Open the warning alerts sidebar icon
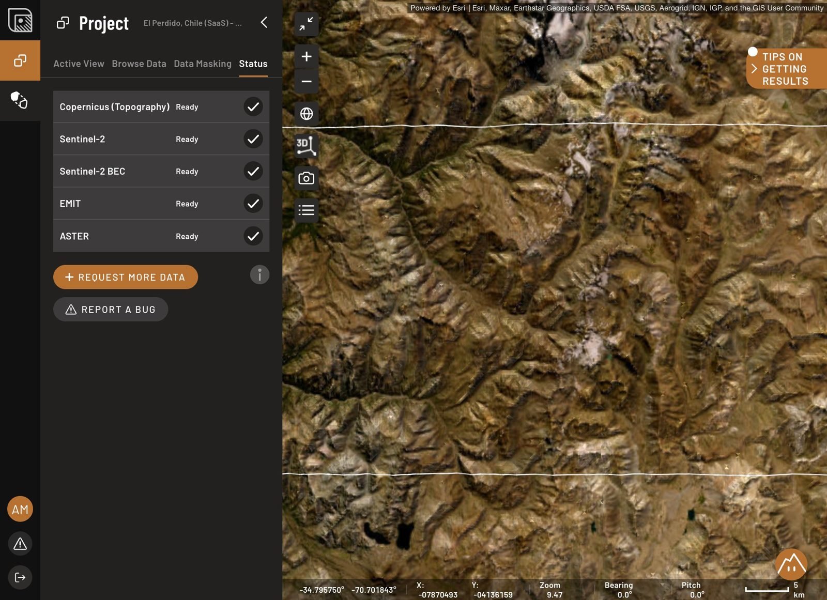The image size is (827, 600). pos(20,544)
